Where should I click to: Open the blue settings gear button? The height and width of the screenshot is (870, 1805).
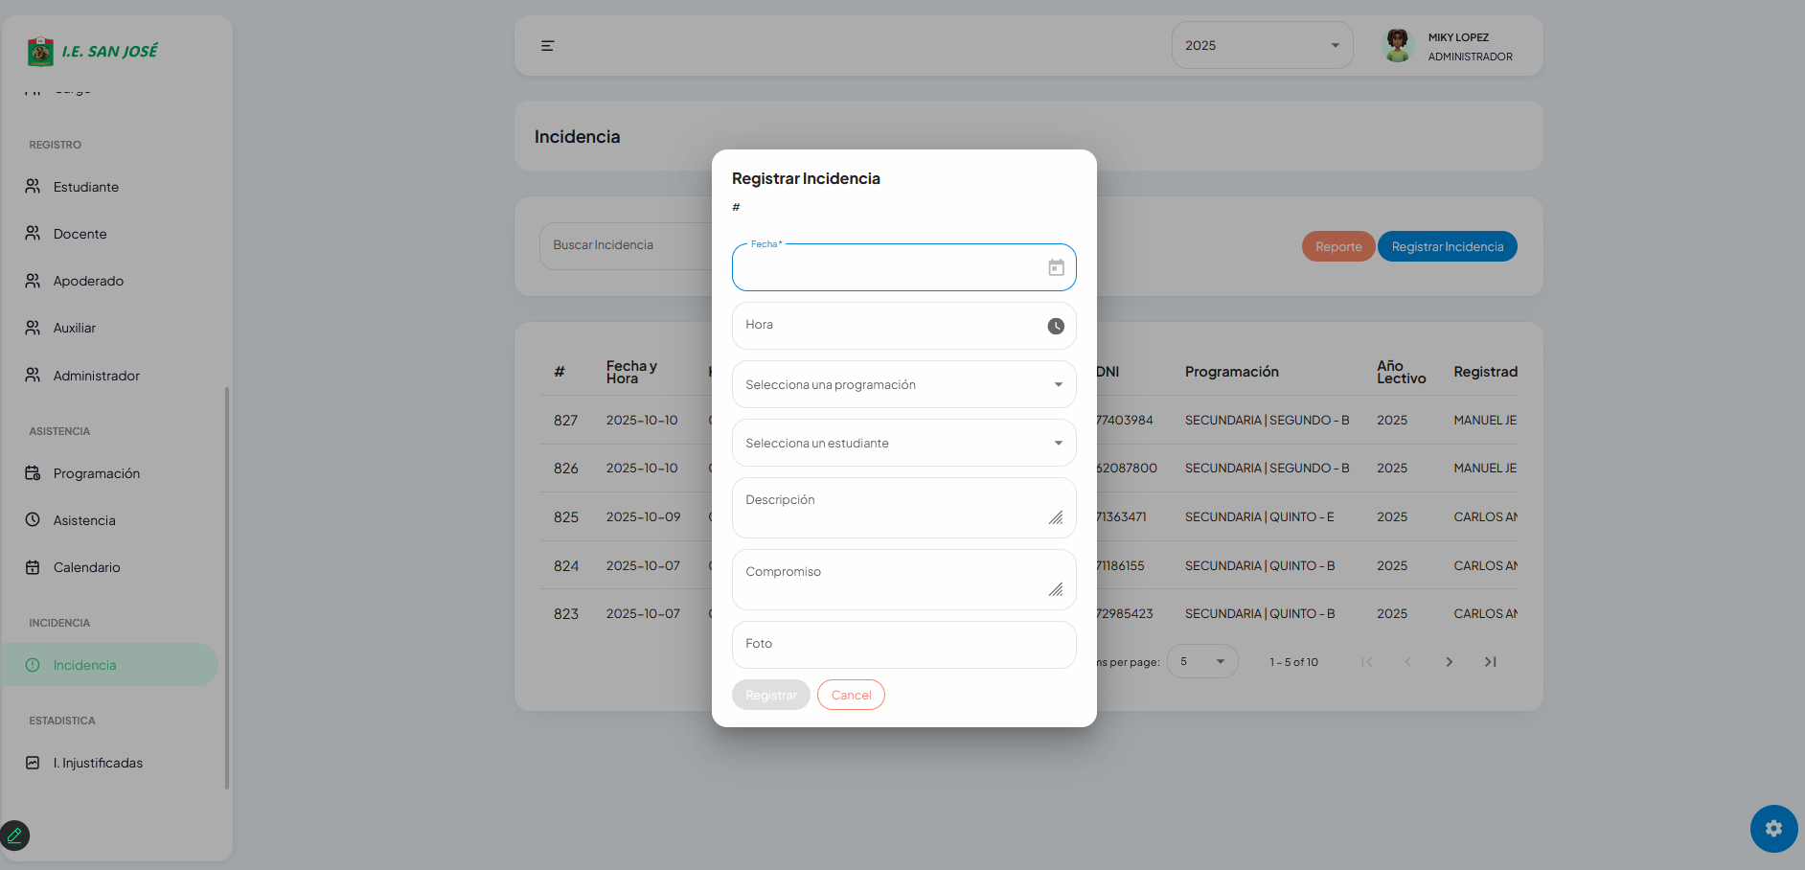pos(1773,829)
